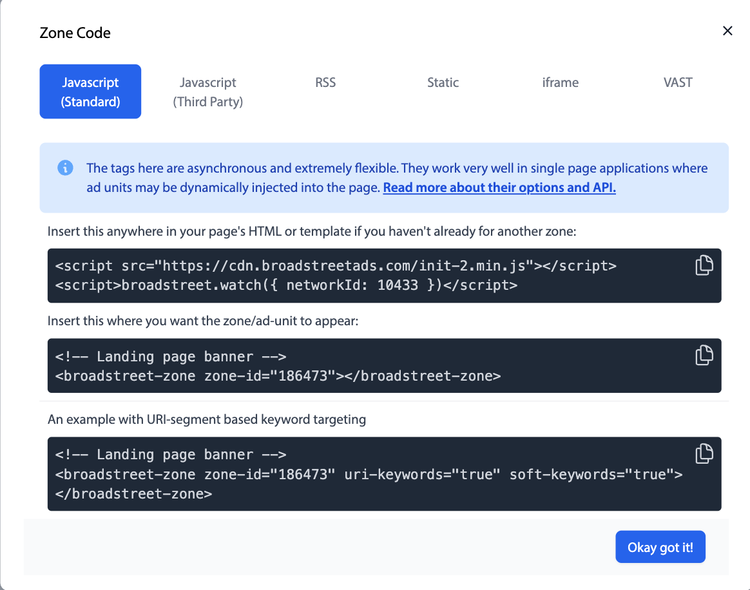
Task: Click 'An example with URI-segment based keyword targeting' text
Action: pyautogui.click(x=207, y=419)
